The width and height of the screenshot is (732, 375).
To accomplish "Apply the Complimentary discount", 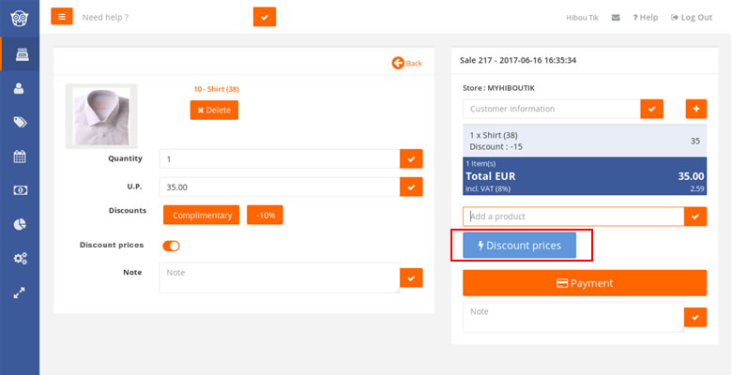I will coord(201,215).
